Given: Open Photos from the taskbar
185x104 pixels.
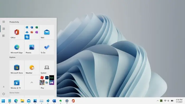Looking at the screenshot, I should [x=35, y=101].
